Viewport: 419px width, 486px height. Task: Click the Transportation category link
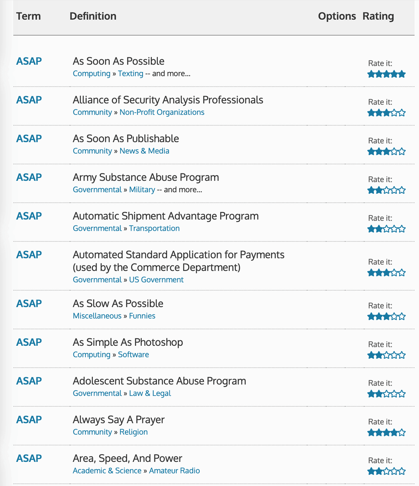pos(154,228)
